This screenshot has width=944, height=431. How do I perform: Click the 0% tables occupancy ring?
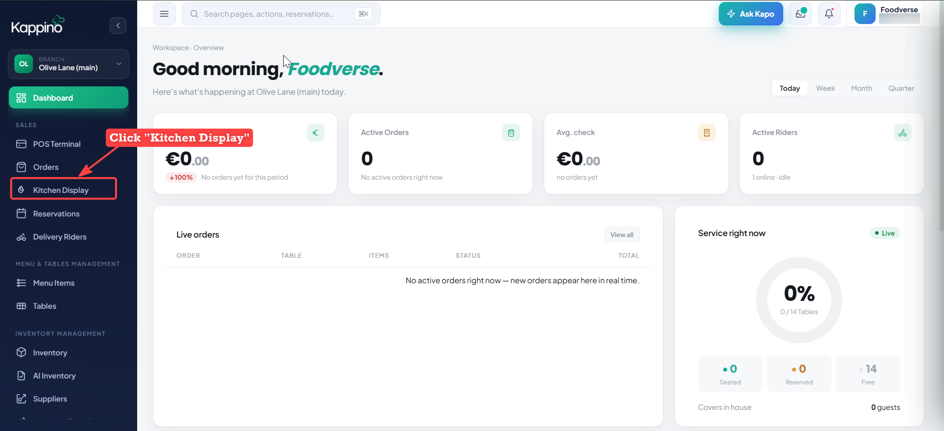coord(799,300)
